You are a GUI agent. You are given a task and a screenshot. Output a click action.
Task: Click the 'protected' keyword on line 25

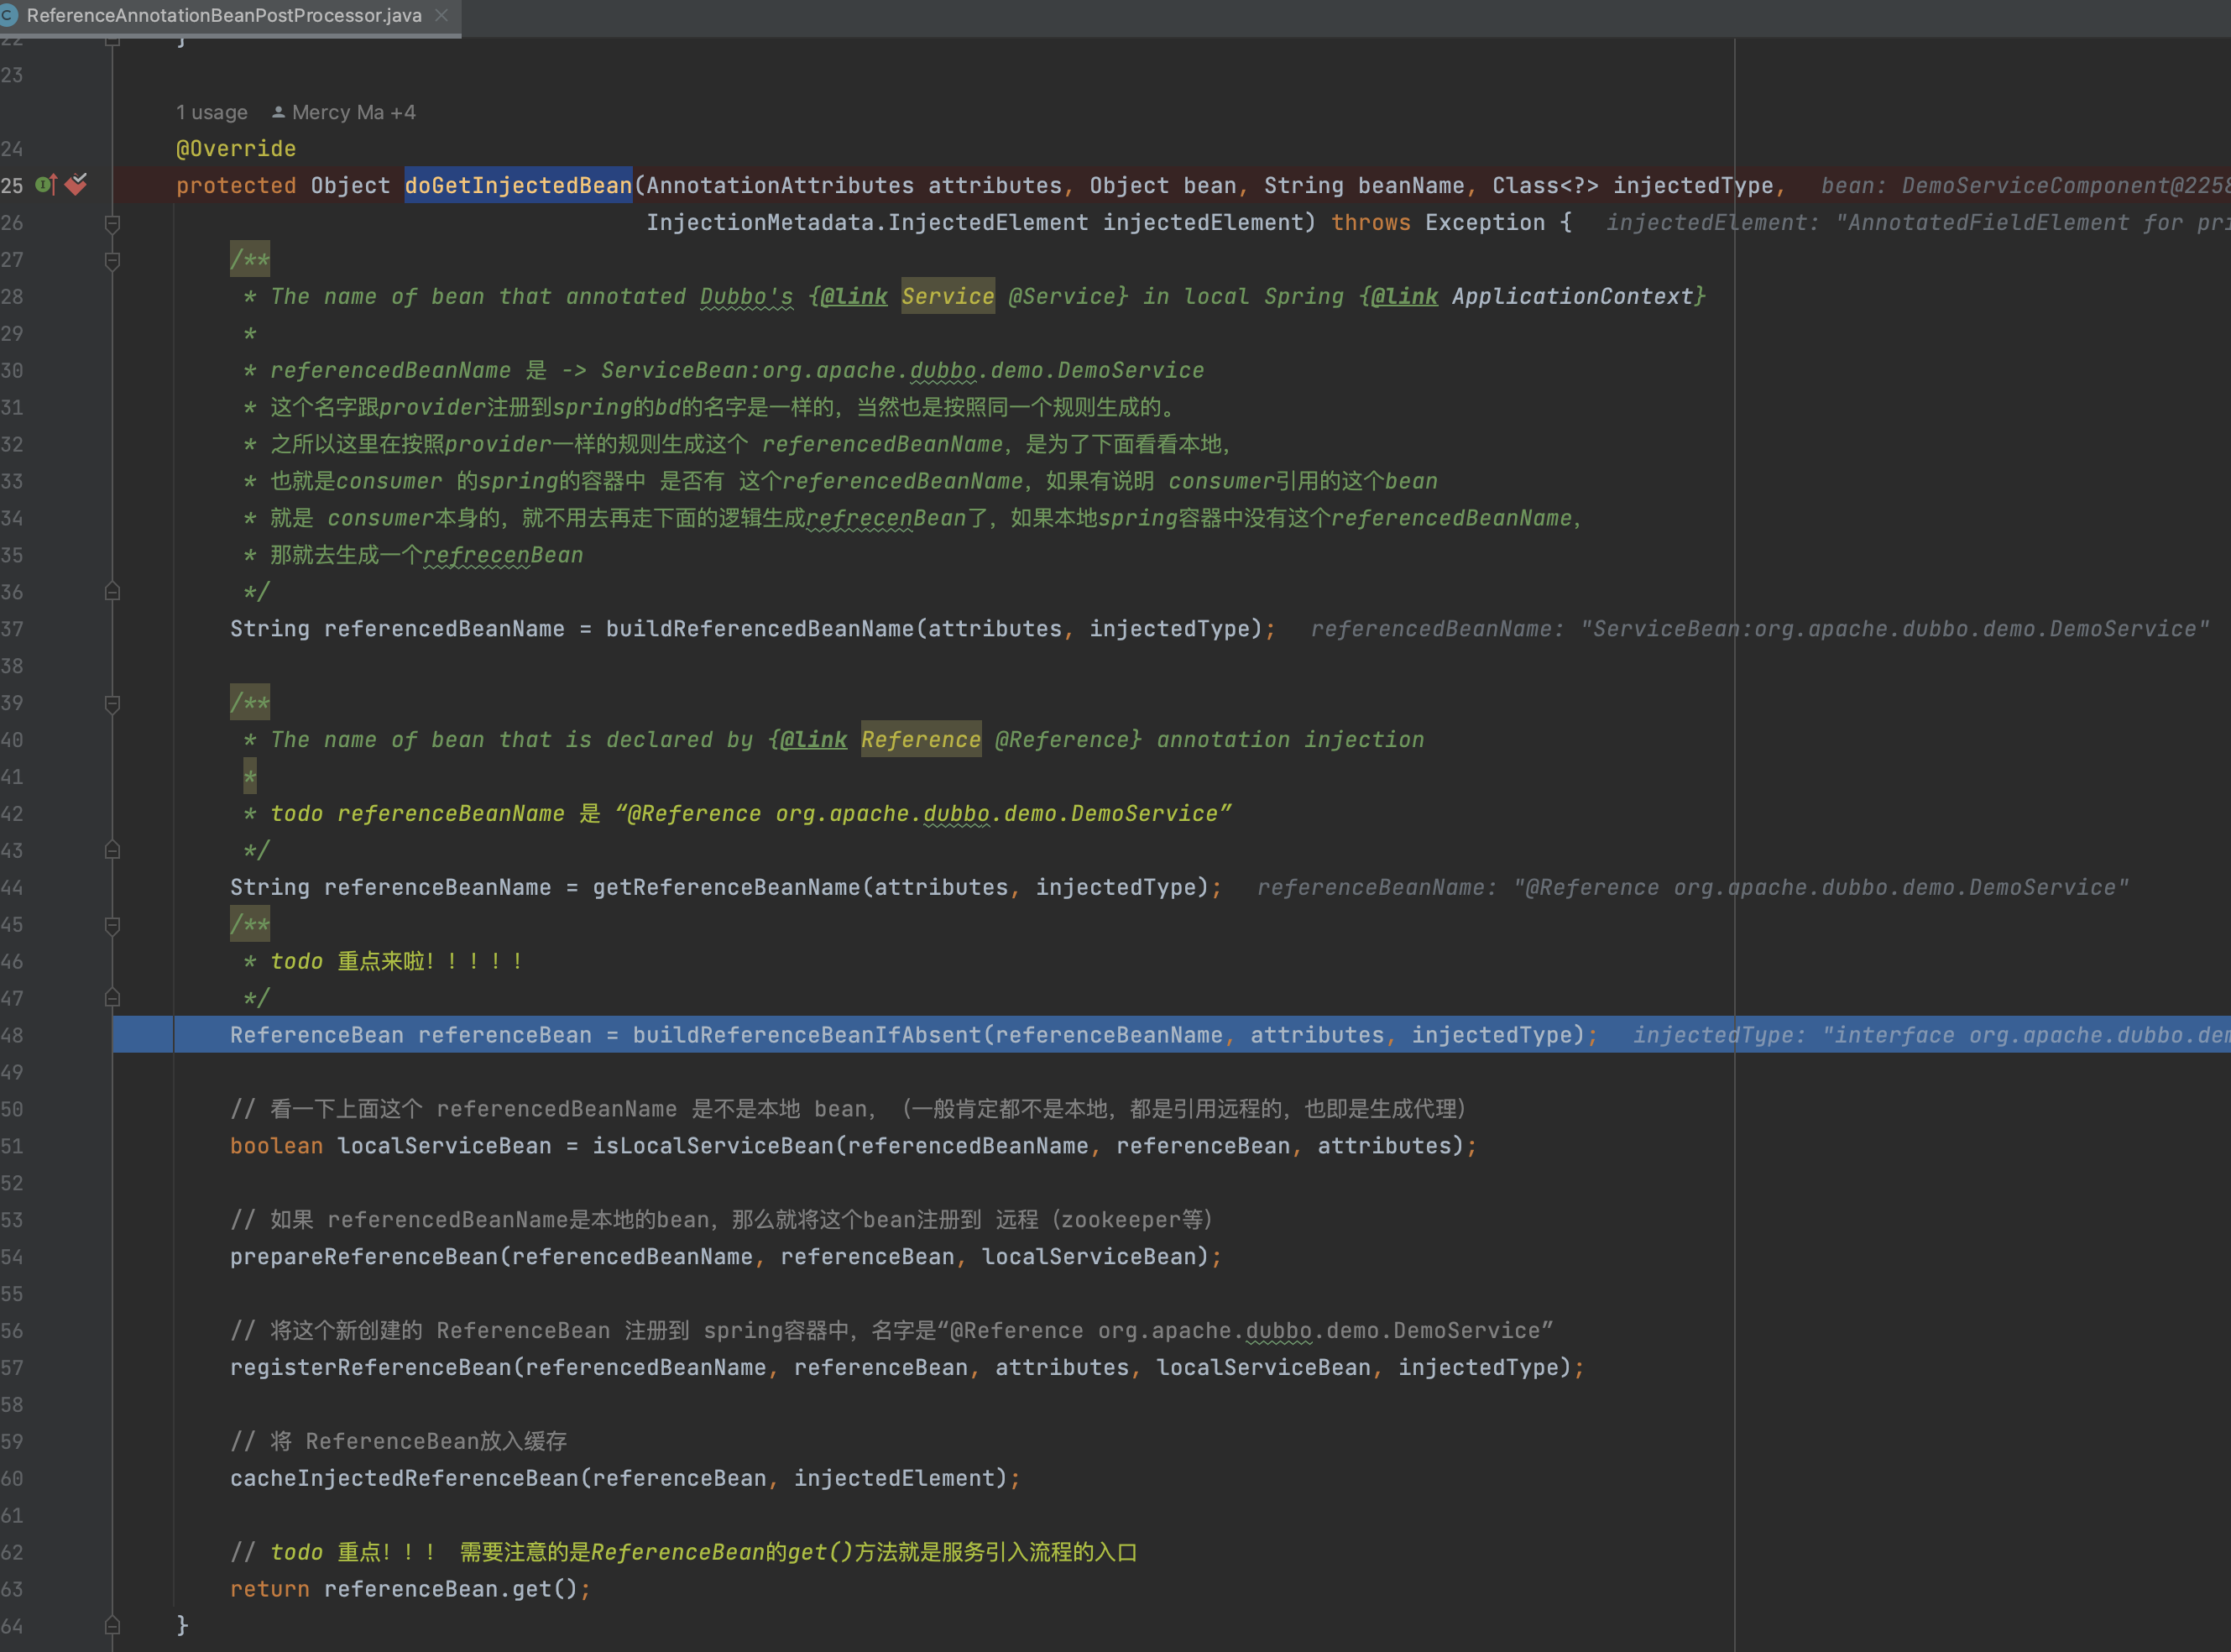click(236, 185)
